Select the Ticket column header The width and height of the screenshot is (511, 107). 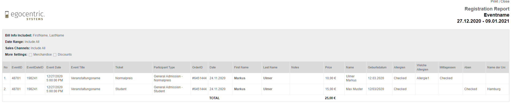119,67
